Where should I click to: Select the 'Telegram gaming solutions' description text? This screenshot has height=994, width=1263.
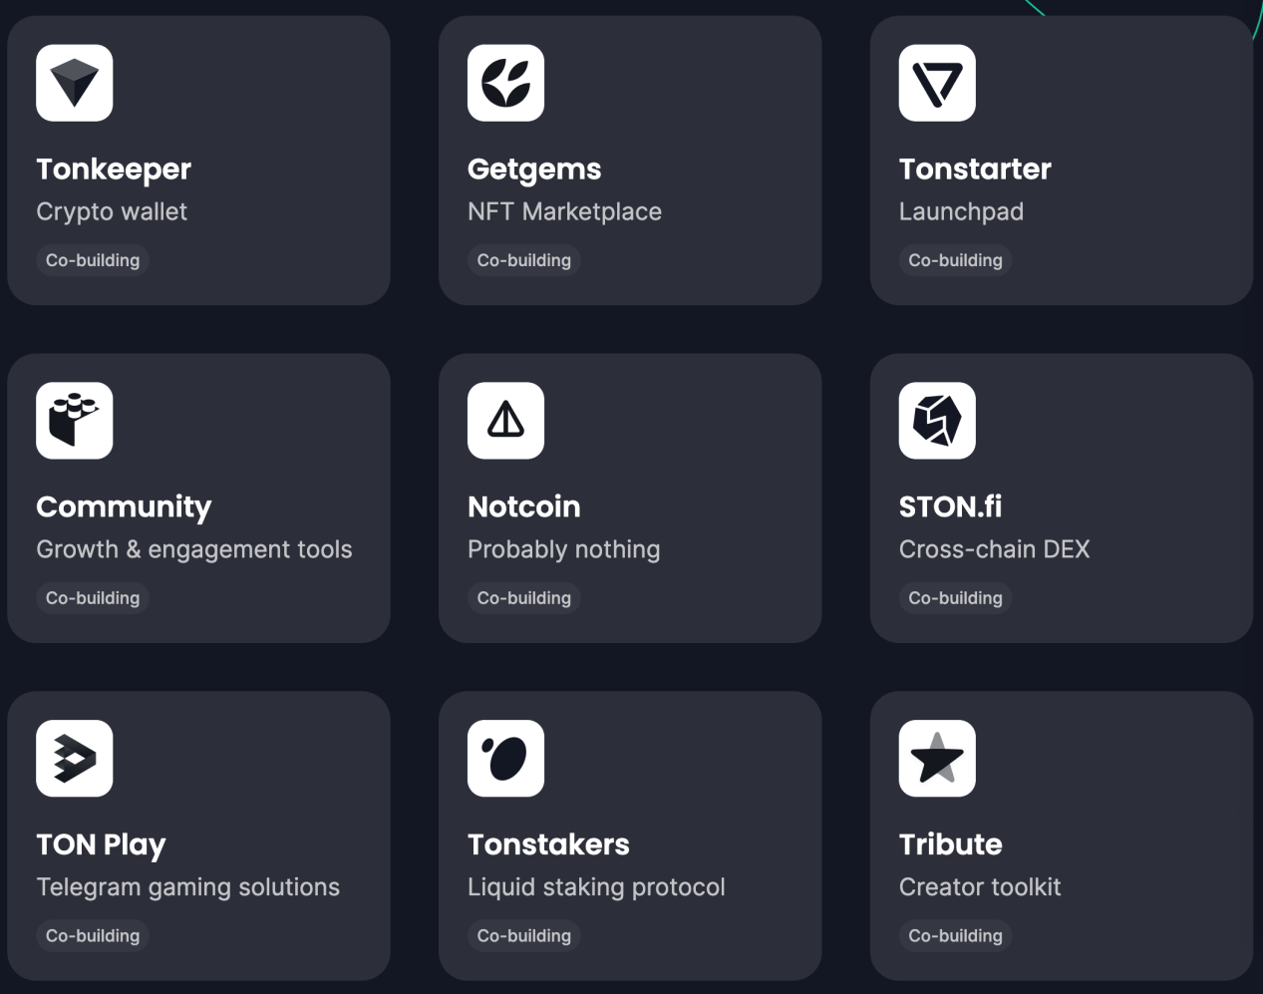[x=187, y=887]
